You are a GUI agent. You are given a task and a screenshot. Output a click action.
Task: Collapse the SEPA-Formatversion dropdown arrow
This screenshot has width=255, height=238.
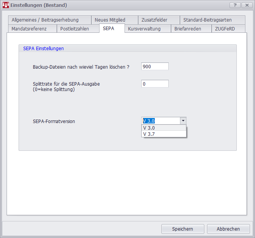pos(183,121)
